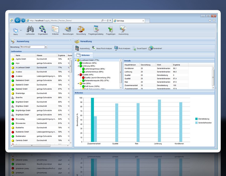Expand the Konditionen (90%) tree node

[78, 63]
